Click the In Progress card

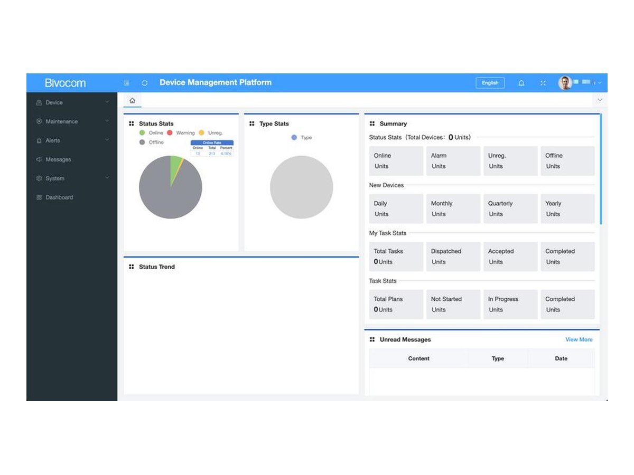tap(510, 304)
